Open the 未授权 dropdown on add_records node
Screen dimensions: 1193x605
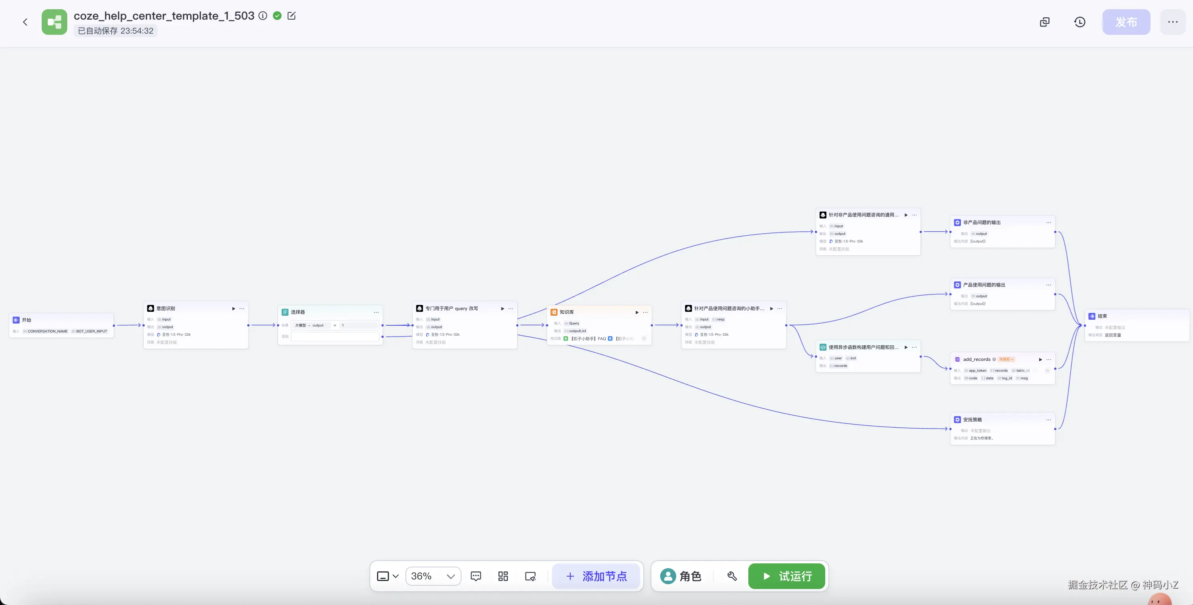1006,359
